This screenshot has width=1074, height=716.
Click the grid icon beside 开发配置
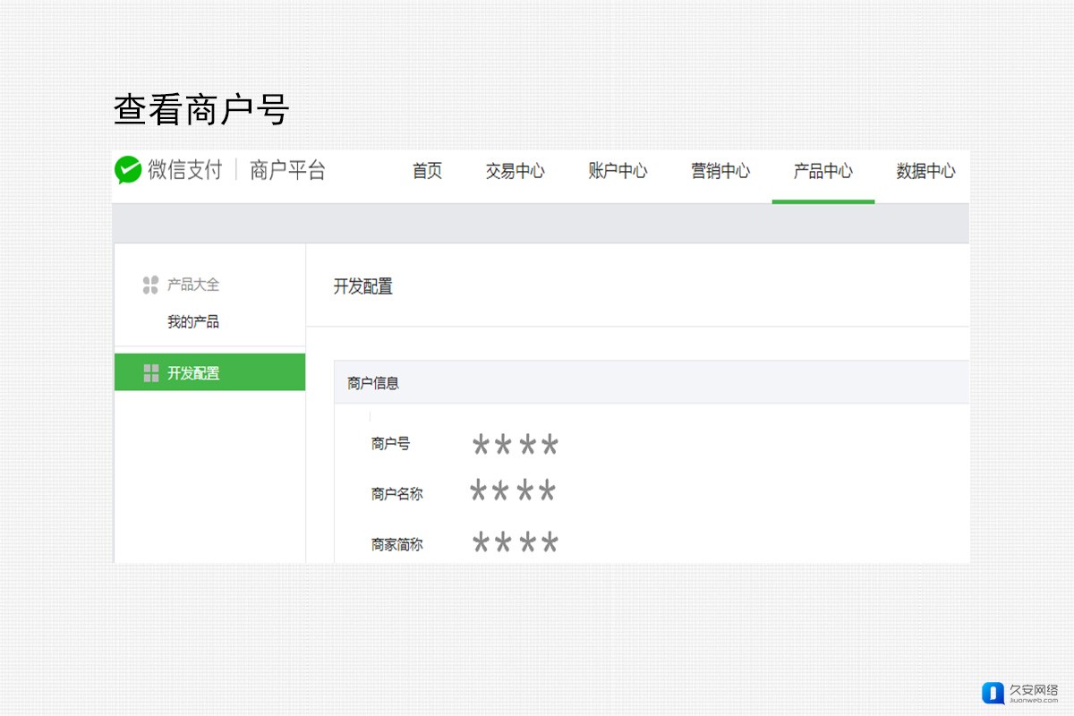coord(151,373)
